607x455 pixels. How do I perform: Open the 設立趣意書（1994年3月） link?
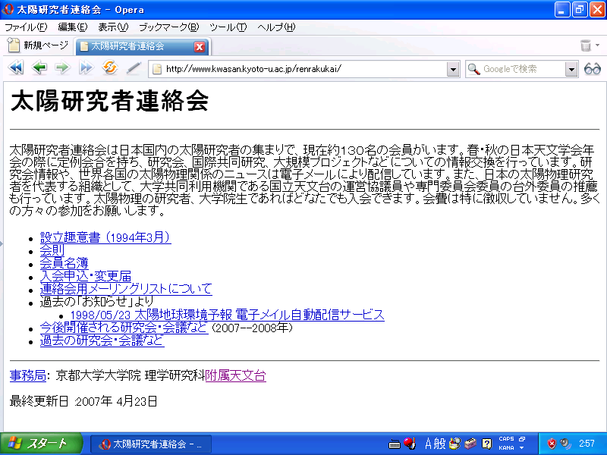coord(105,237)
